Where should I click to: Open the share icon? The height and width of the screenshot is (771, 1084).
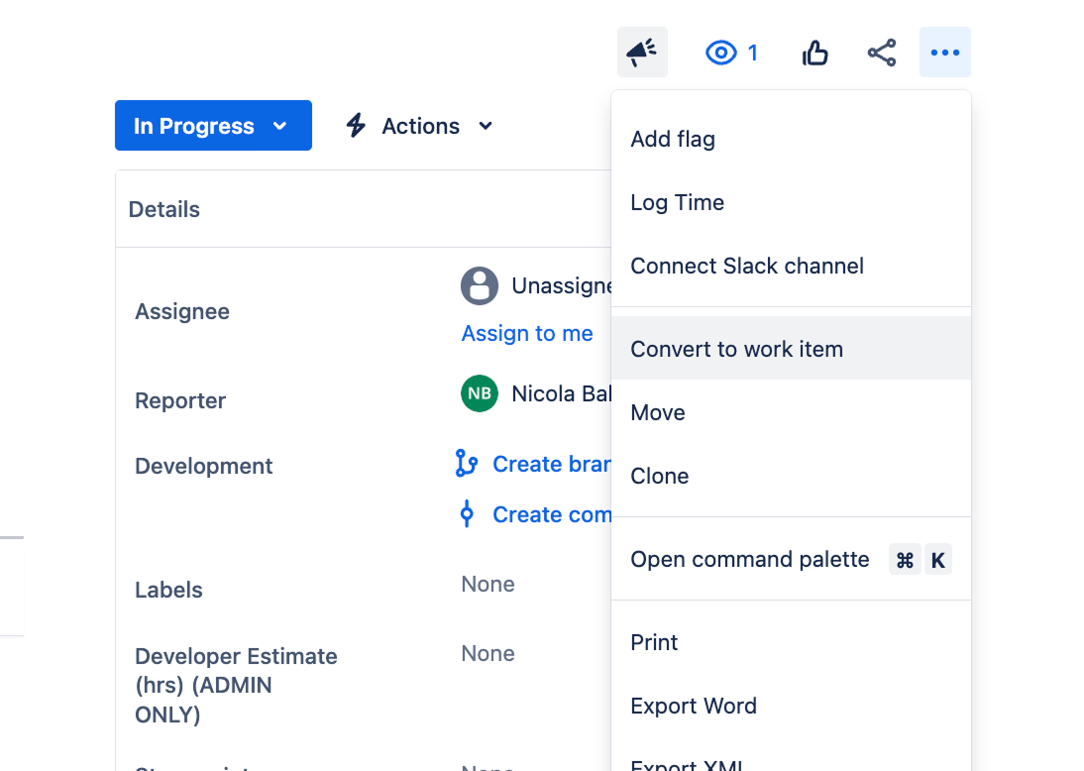881,52
